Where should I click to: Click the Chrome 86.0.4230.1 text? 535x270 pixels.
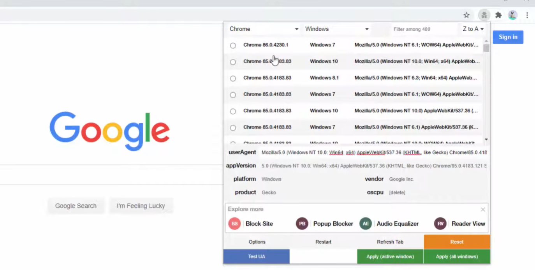pyautogui.click(x=266, y=45)
